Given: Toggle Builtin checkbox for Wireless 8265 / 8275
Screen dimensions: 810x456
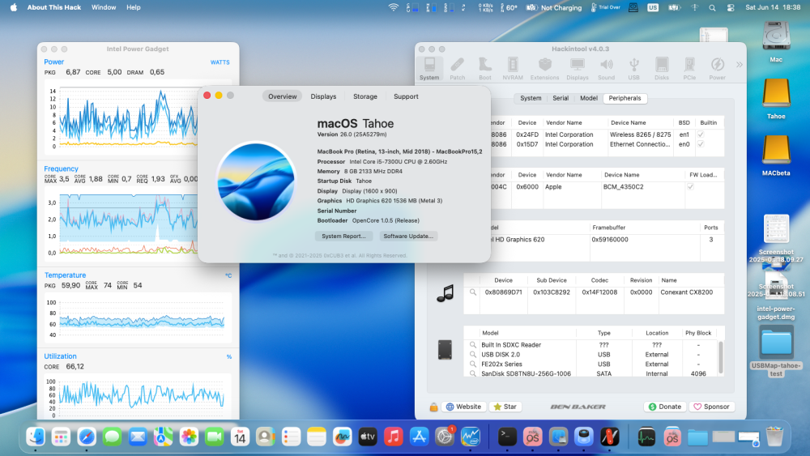Looking at the screenshot, I should [701, 134].
